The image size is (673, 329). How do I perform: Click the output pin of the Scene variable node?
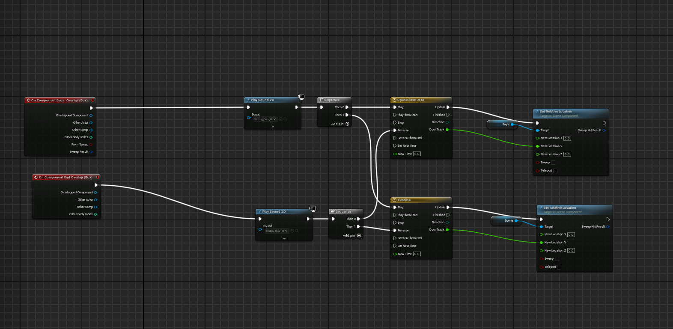pos(516,221)
